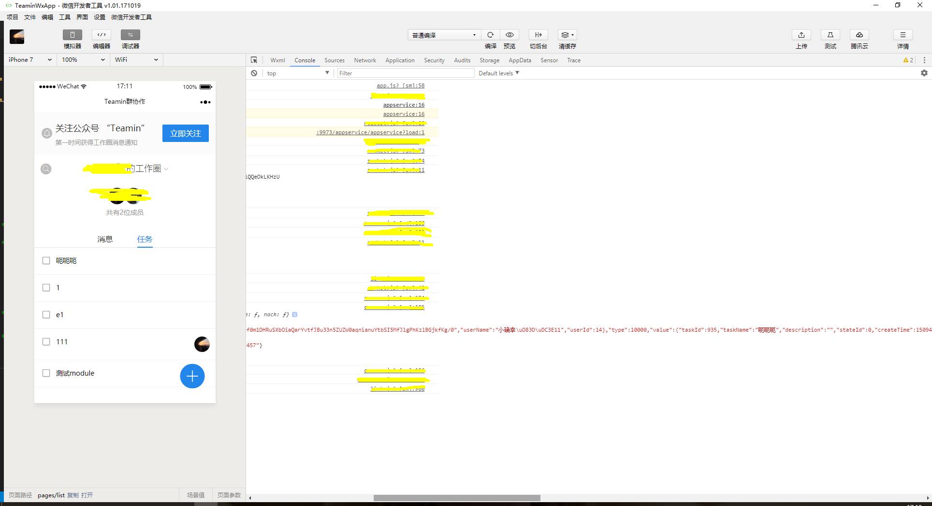Check the 呃呃呃 task checkbox
Image resolution: width=932 pixels, height=506 pixels.
(x=46, y=261)
